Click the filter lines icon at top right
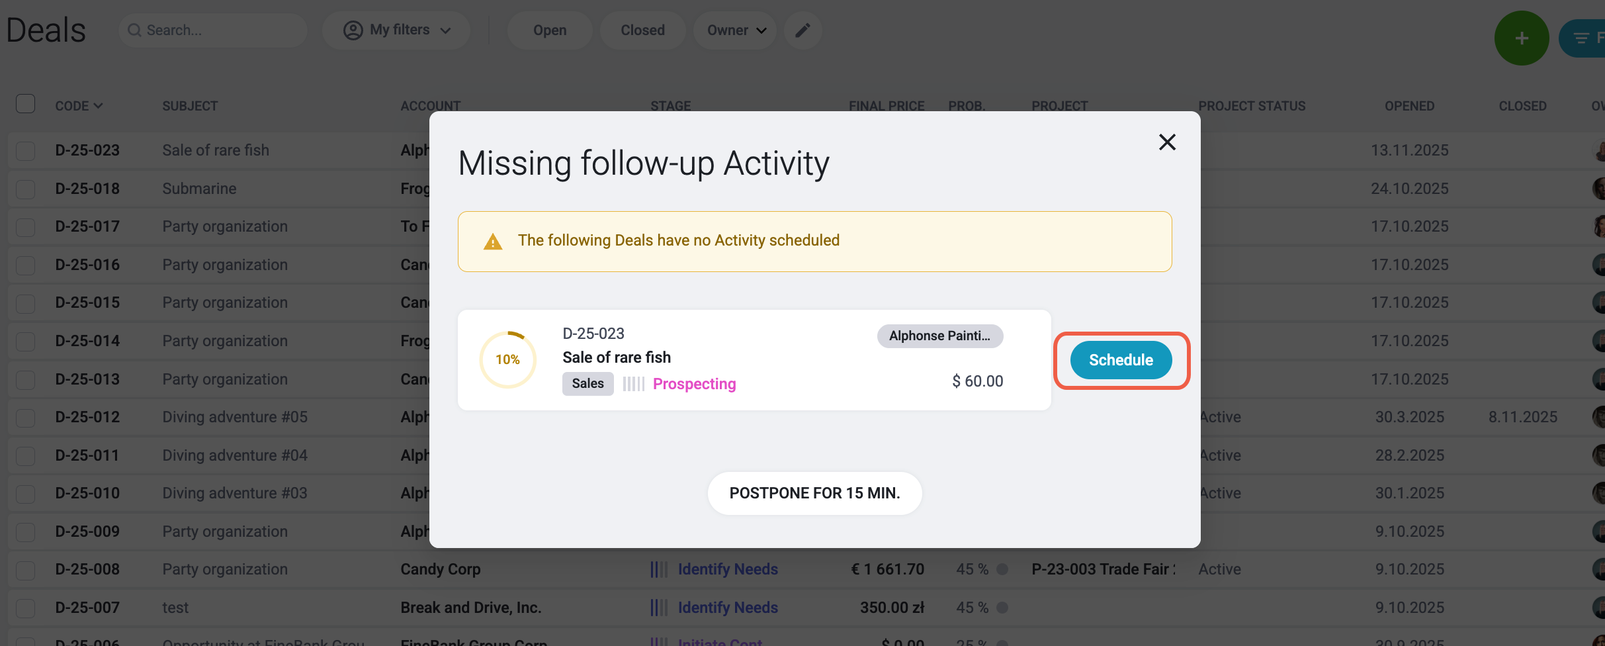Screen dimensions: 1605x646 coord(1581,38)
